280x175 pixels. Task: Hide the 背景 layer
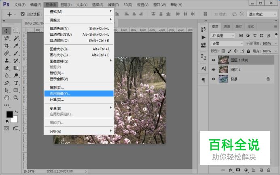[213, 79]
